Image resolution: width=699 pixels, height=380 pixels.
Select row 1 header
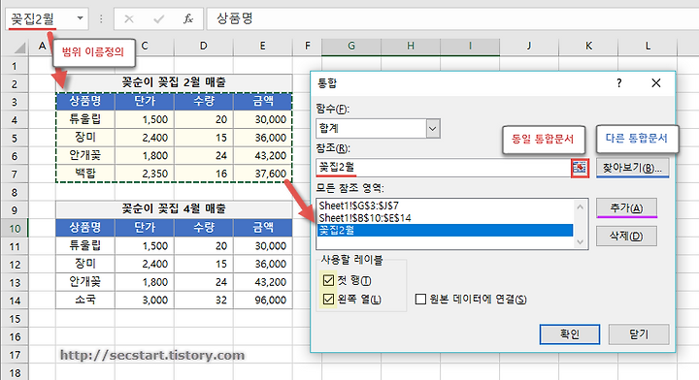[x=15, y=66]
